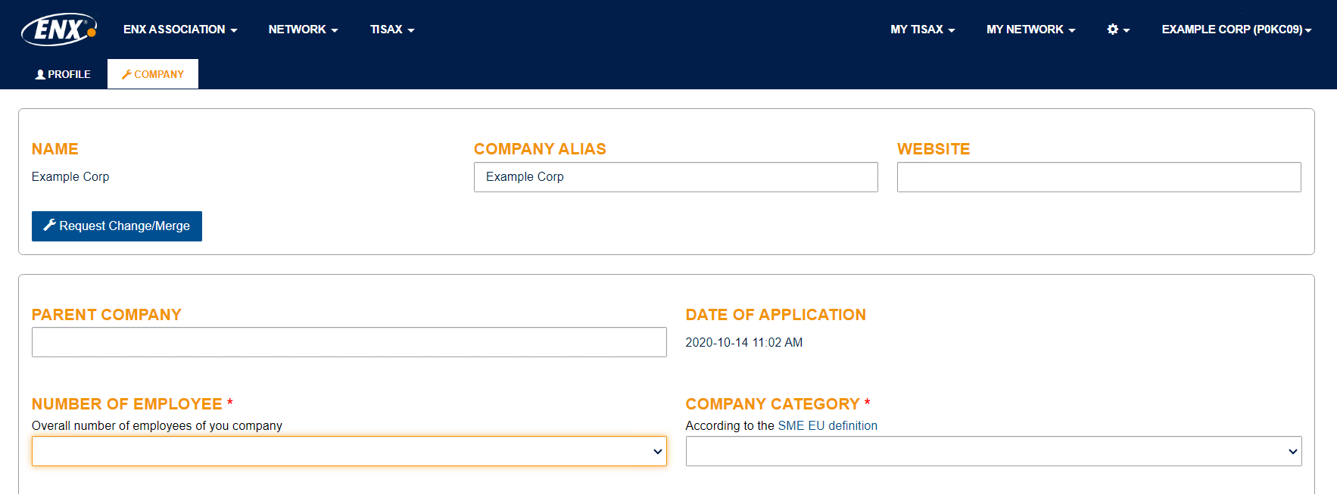Open the ENX Association menu
This screenshot has height=495, width=1337.
point(180,30)
